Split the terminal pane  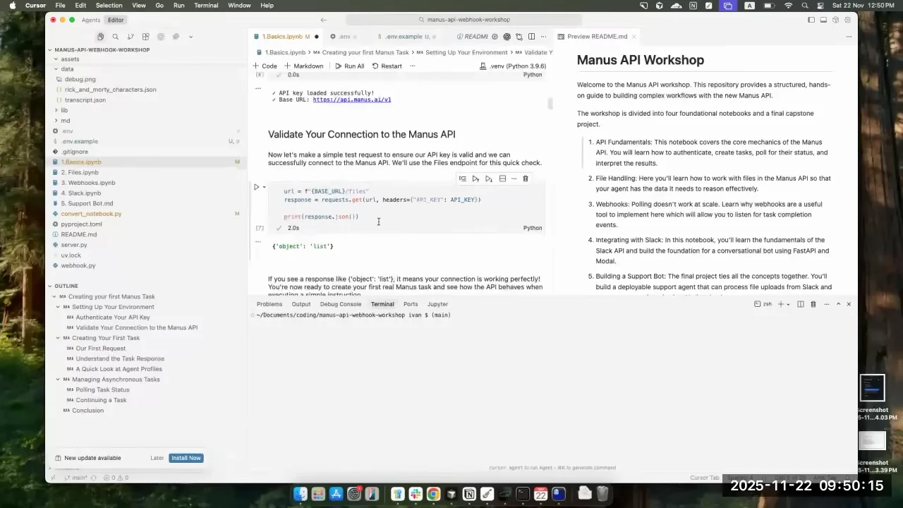click(x=801, y=304)
